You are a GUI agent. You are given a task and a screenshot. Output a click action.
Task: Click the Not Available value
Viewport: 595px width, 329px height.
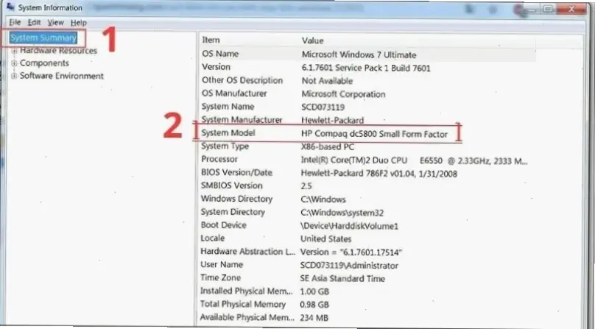coord(327,81)
